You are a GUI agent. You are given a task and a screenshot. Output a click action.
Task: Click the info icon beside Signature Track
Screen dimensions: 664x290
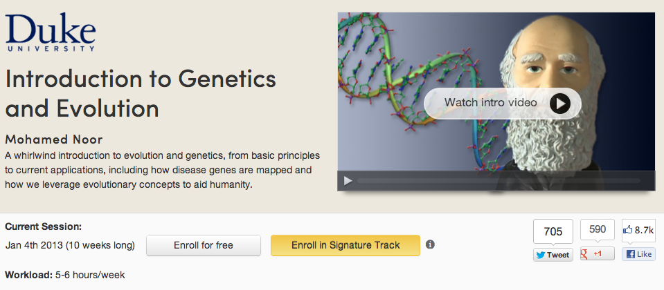pyautogui.click(x=430, y=244)
